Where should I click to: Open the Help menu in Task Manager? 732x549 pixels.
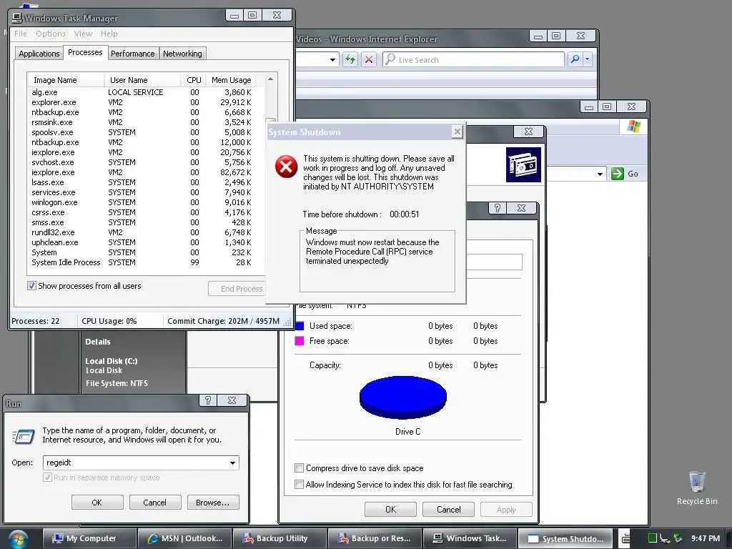(x=109, y=34)
